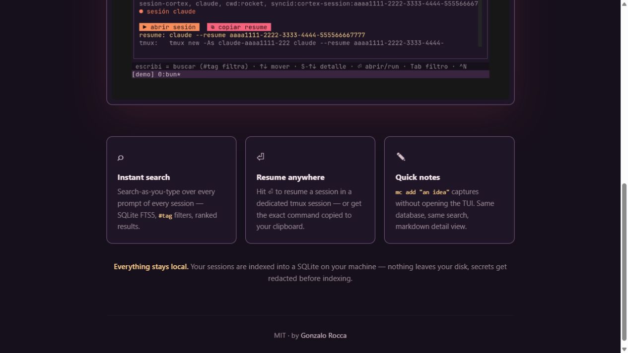Click the 'Instant search' heading
628x353 pixels.
(x=143, y=177)
